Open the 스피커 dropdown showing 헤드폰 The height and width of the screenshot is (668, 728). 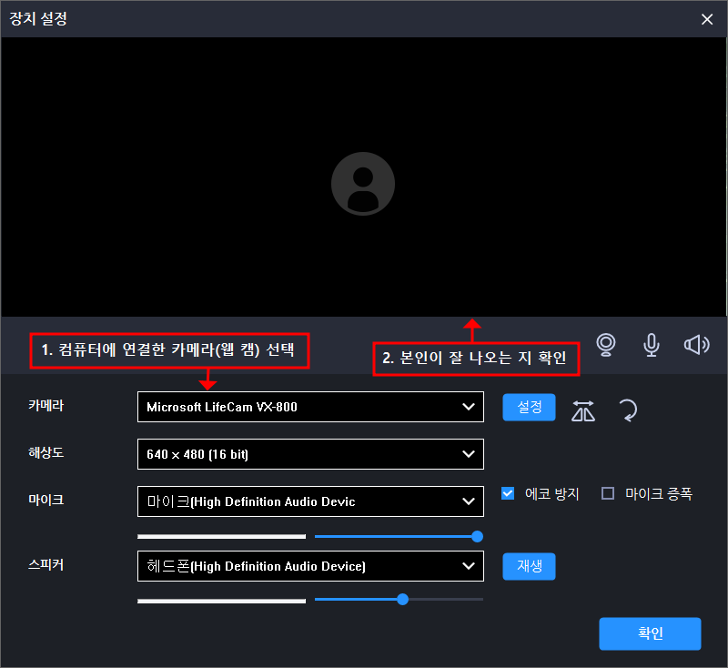(310, 566)
